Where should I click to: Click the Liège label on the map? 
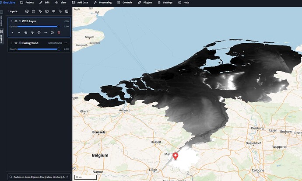coord(153,170)
